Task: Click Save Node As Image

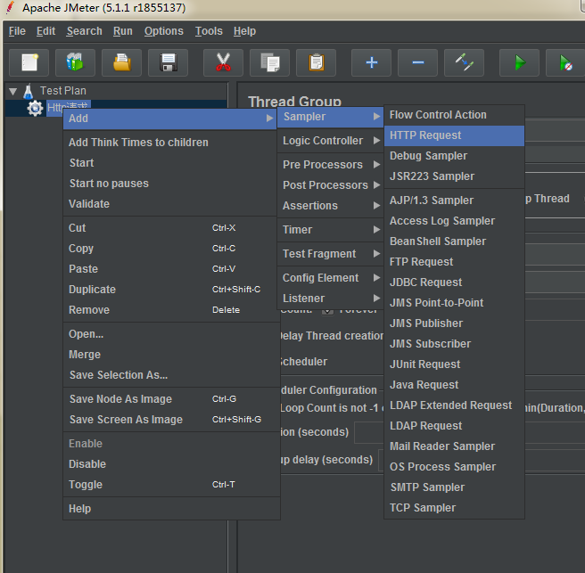Action: point(169,399)
